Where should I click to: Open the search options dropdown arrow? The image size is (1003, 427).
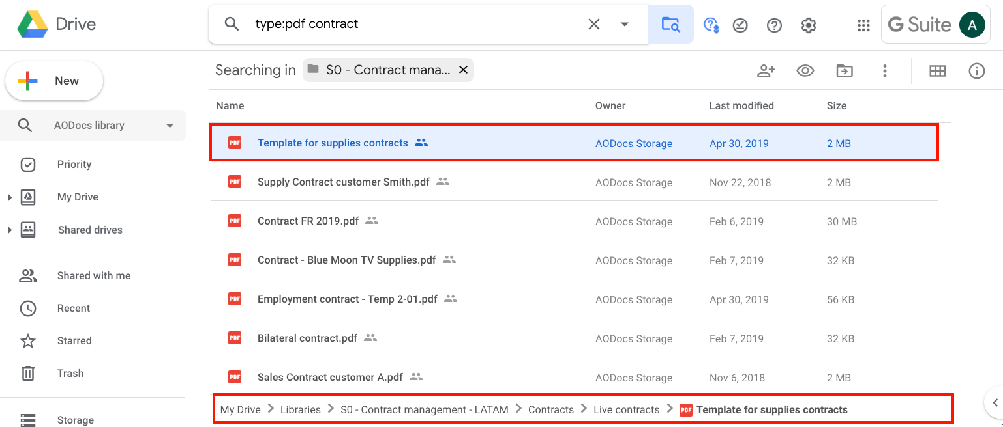625,24
